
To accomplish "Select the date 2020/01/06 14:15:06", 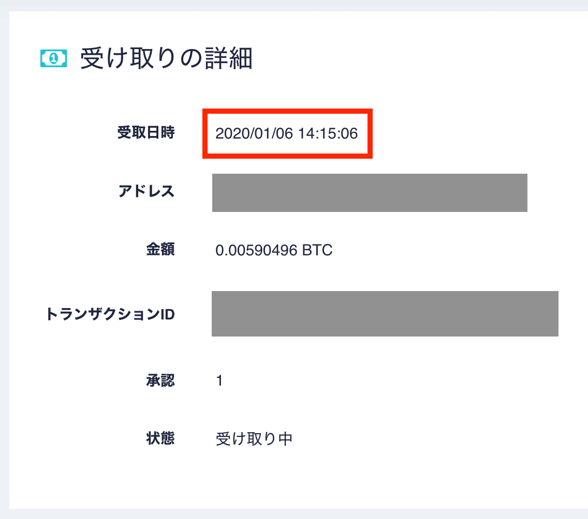I will point(287,134).
